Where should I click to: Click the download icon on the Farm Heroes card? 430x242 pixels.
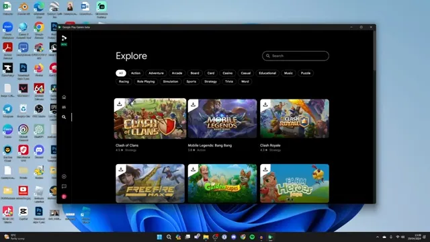click(265, 169)
